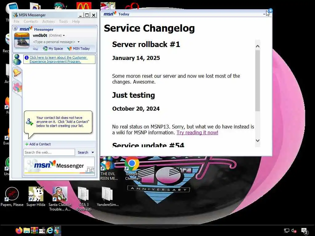Click the Search button
Image resolution: width=315 pixels, height=236 pixels.
click(83, 152)
